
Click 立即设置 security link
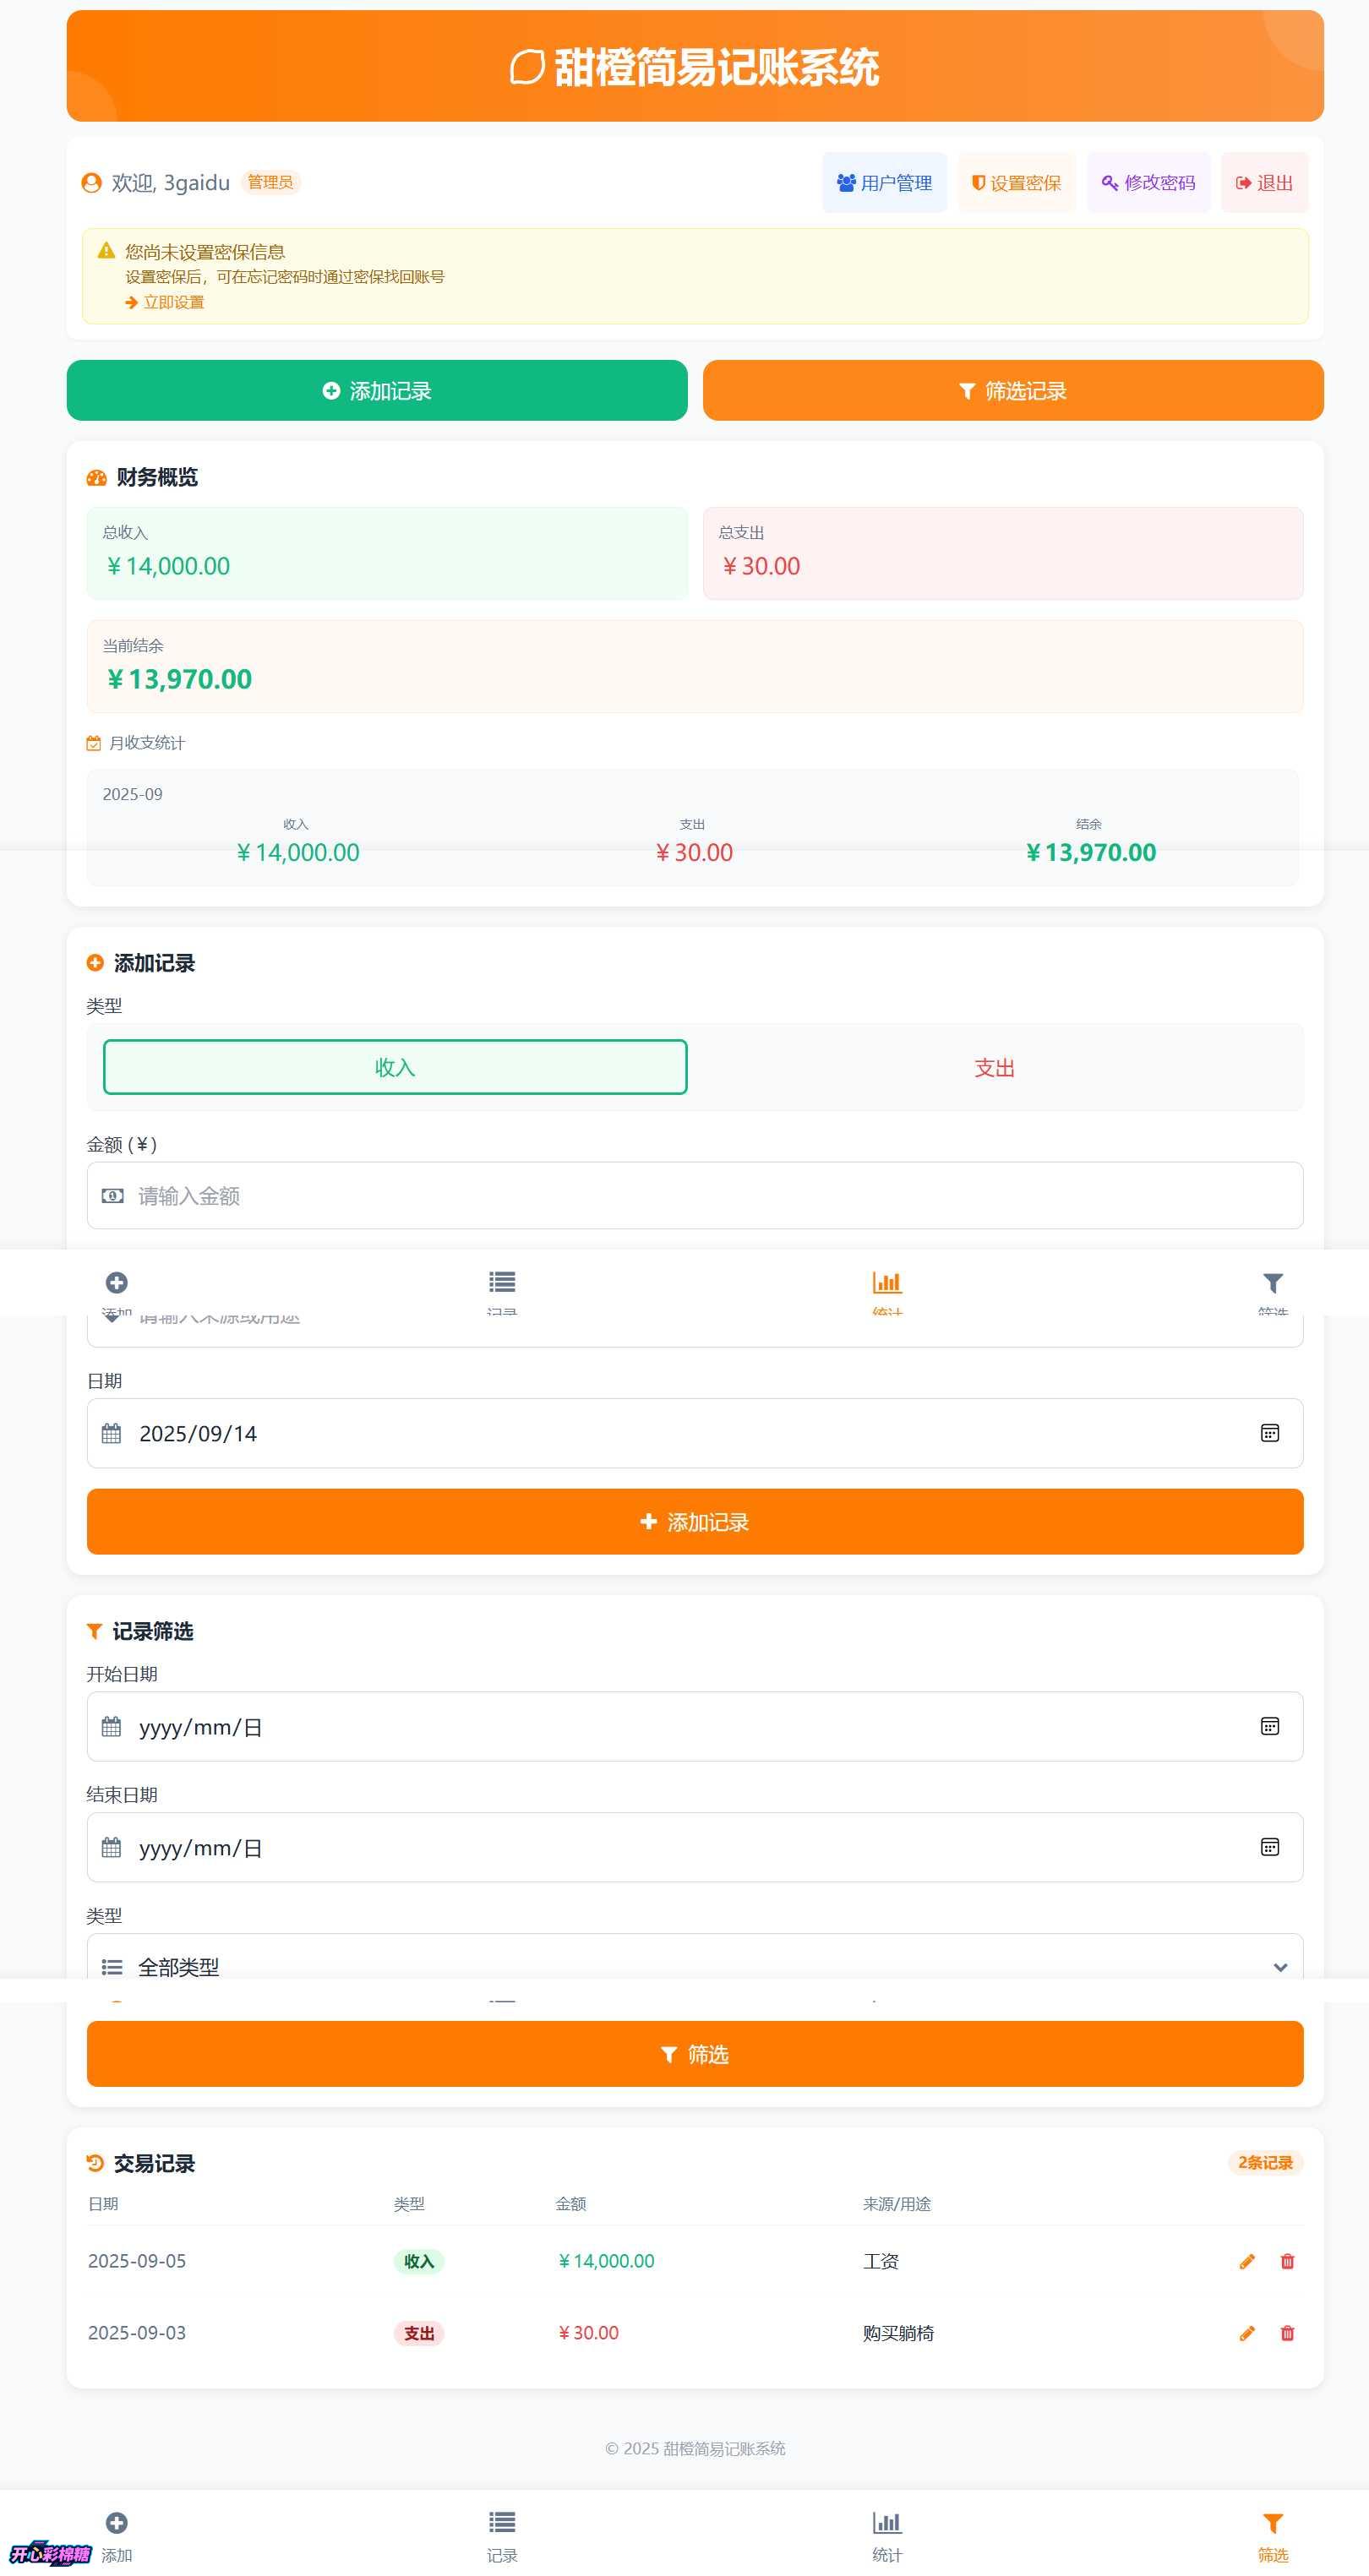tap(172, 302)
